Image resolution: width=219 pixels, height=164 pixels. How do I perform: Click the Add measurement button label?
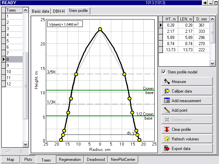(x=186, y=100)
